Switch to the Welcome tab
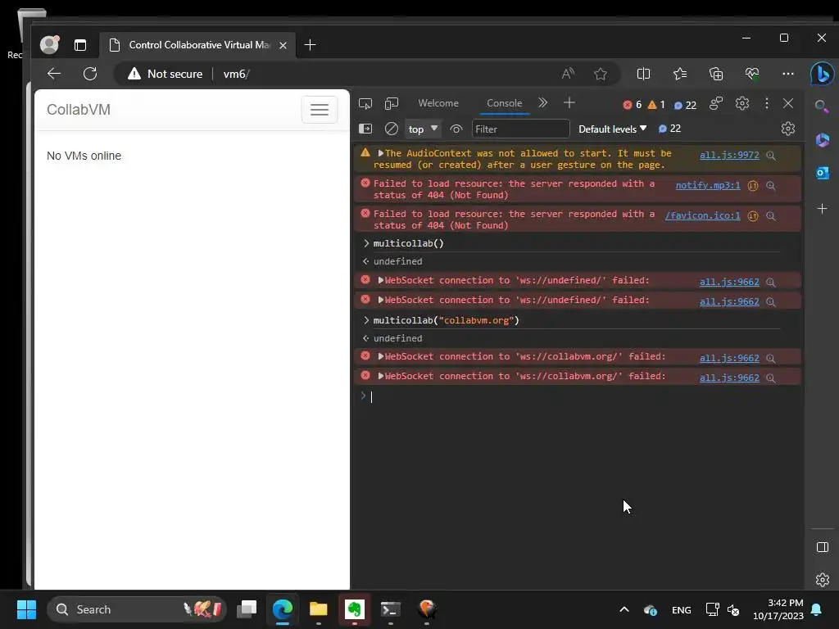Image resolution: width=839 pixels, height=629 pixels. (438, 103)
